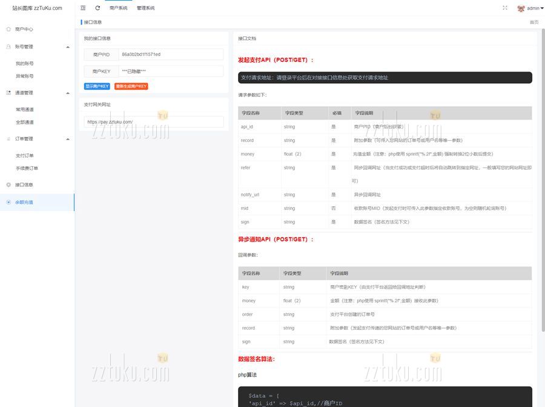Click the icon beside 订单管理
Viewport: 545px width, 407px height.
(x=8, y=138)
